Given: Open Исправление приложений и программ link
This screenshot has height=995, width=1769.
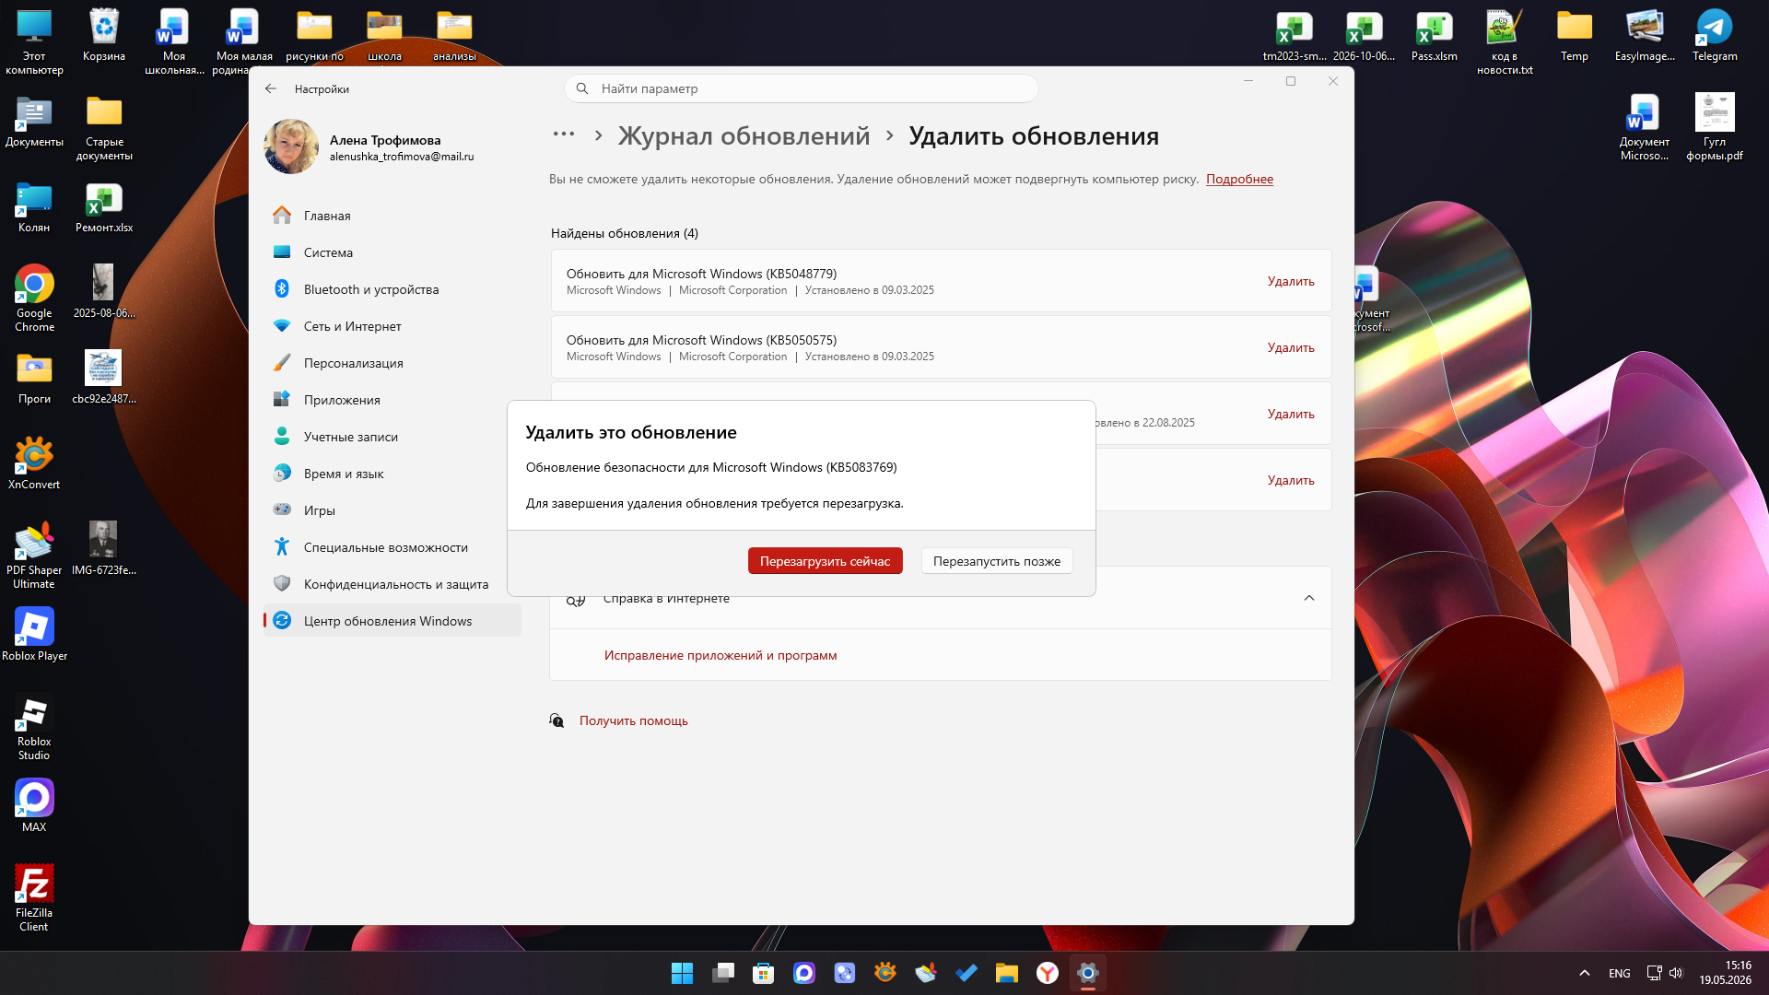Looking at the screenshot, I should pyautogui.click(x=720, y=655).
